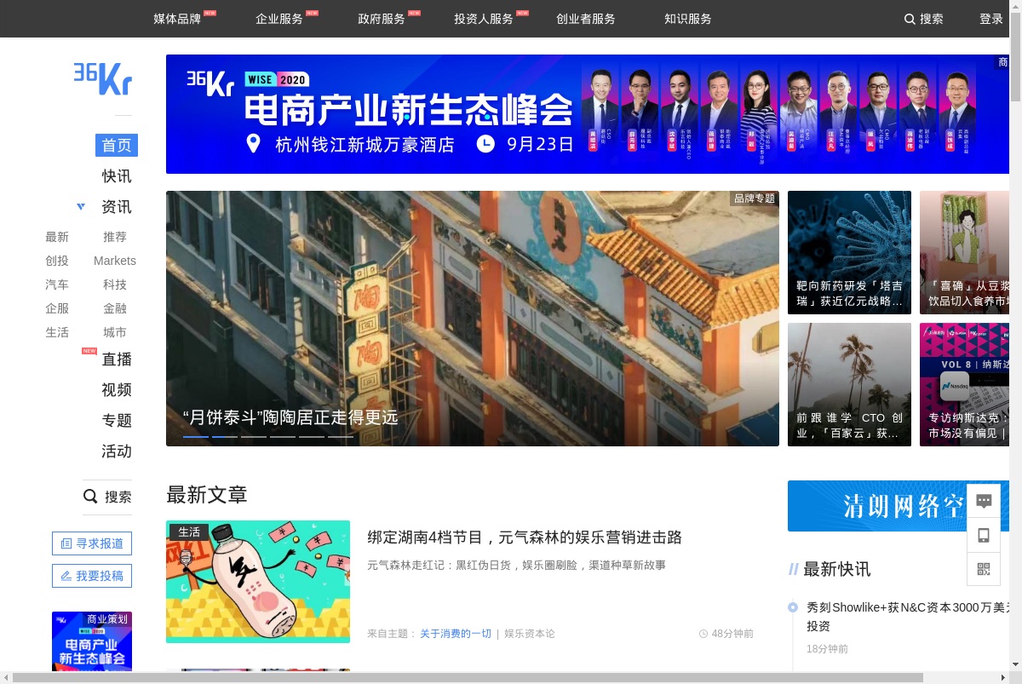Open 专题 in the sidebar
The height and width of the screenshot is (684, 1022).
(x=117, y=421)
